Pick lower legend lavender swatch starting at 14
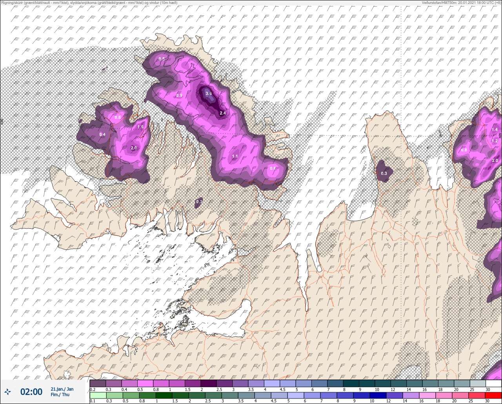 (x=411, y=395)
